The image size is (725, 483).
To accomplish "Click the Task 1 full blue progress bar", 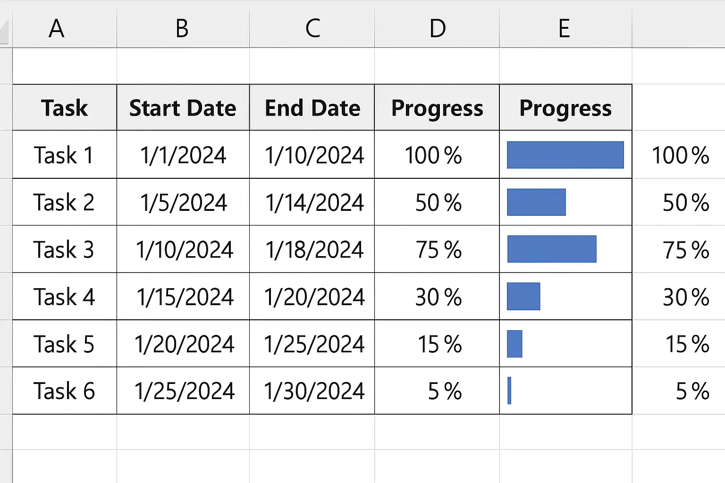I will coord(565,155).
